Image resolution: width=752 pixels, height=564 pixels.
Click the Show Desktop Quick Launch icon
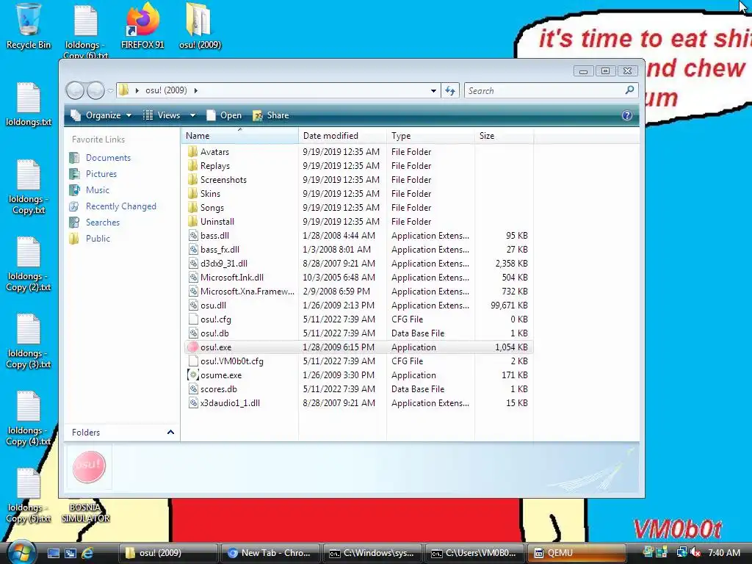point(53,553)
